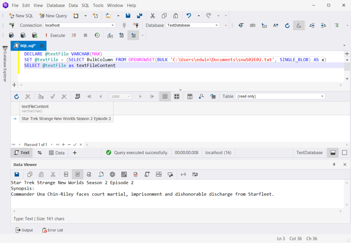
Task: Switch Data Viewer to web view
Action: point(112,174)
